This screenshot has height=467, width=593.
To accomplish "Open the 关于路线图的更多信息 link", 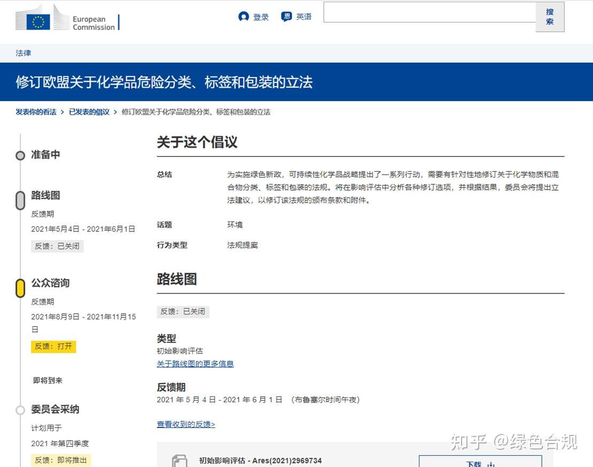I will pyautogui.click(x=196, y=364).
